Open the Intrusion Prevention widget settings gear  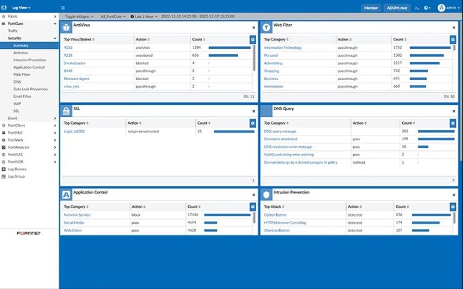pos(453,207)
